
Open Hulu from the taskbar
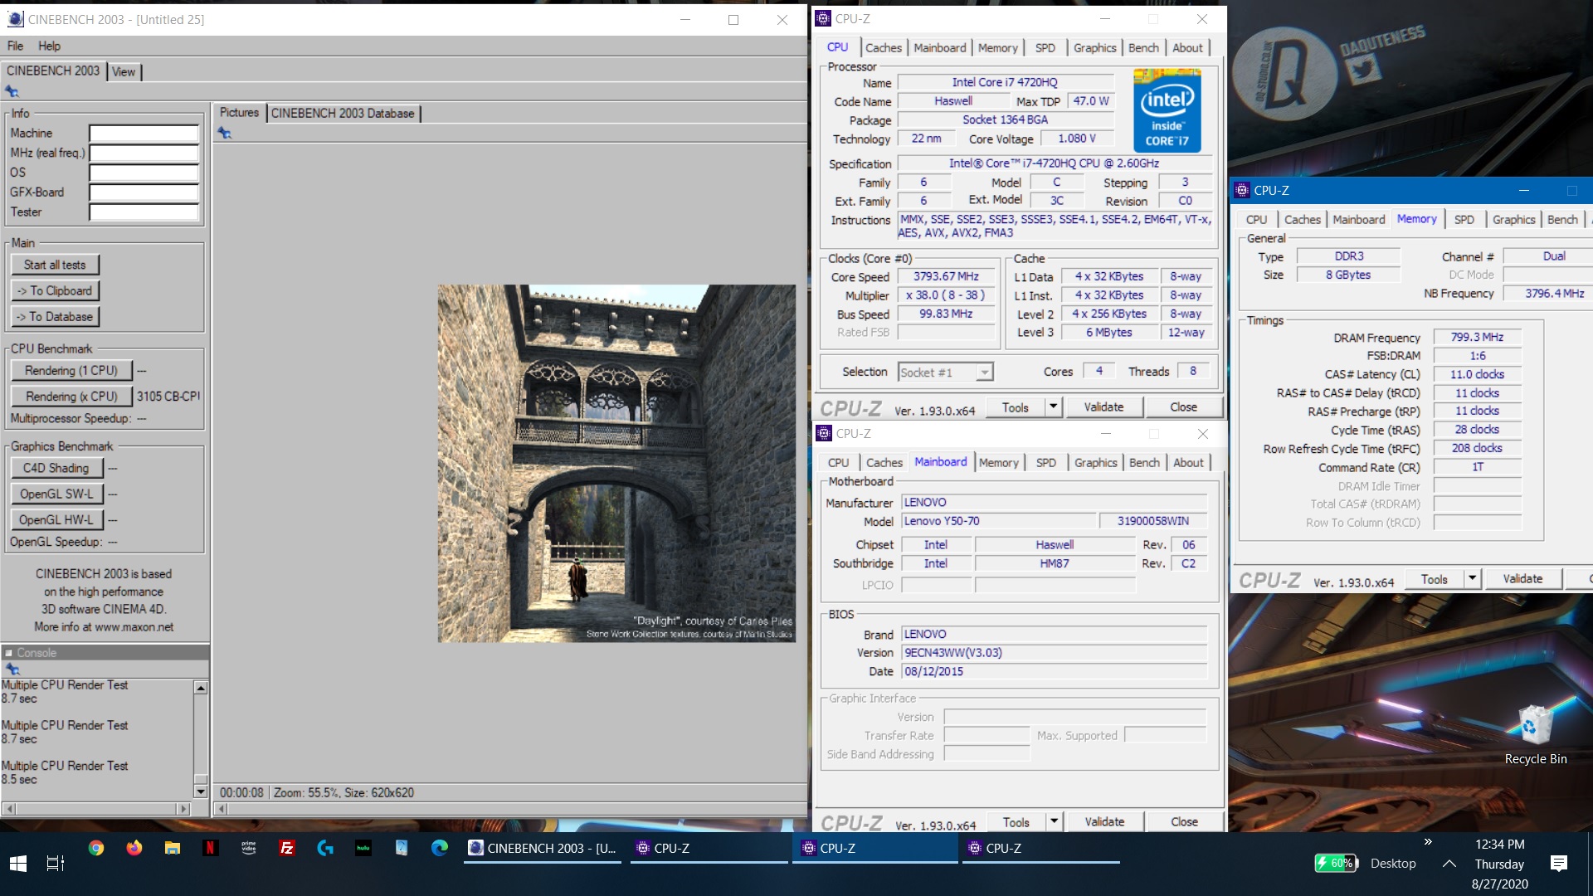point(363,848)
